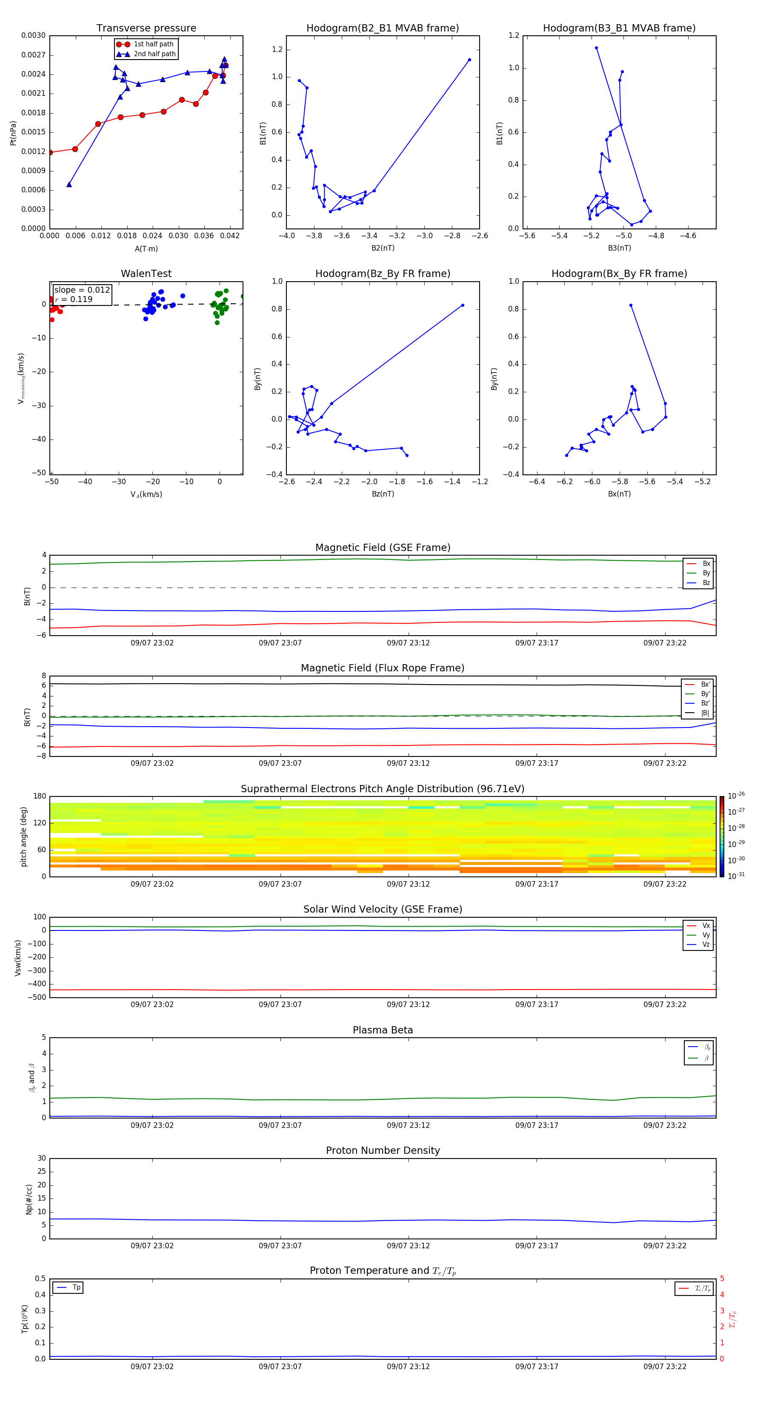Click the 'By' entry in GSE legend

(x=698, y=573)
